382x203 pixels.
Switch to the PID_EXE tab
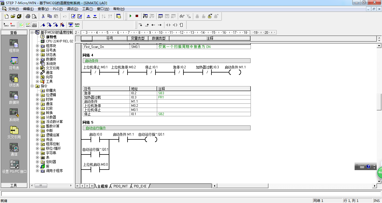(x=140, y=186)
